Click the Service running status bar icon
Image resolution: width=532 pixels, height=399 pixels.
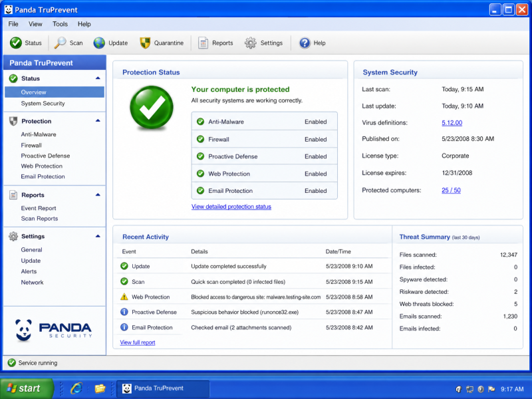(x=11, y=362)
